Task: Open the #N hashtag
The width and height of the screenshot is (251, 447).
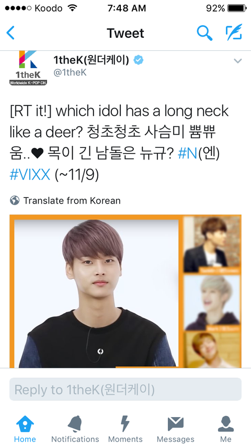Action: [x=187, y=154]
